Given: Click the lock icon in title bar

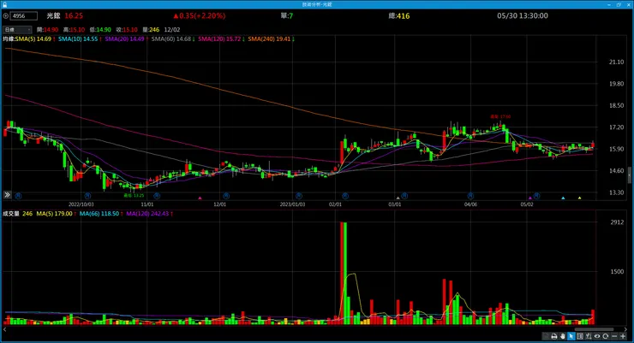Looking at the screenshot, I should click(x=4, y=4).
